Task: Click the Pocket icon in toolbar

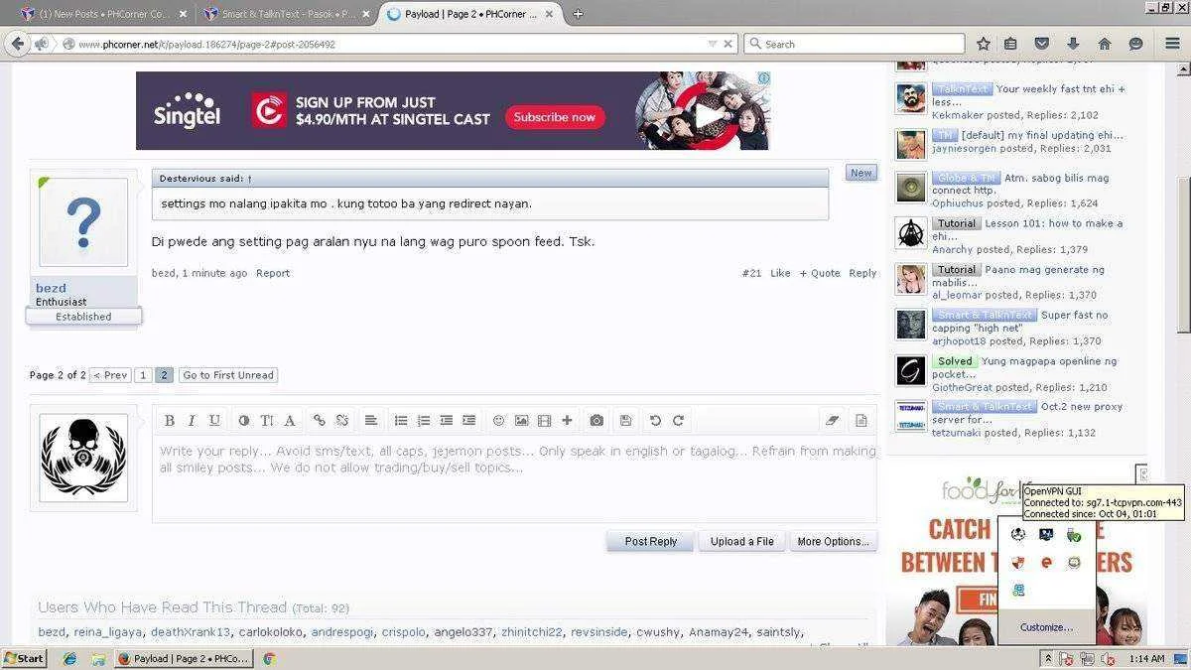Action: coord(1041,44)
